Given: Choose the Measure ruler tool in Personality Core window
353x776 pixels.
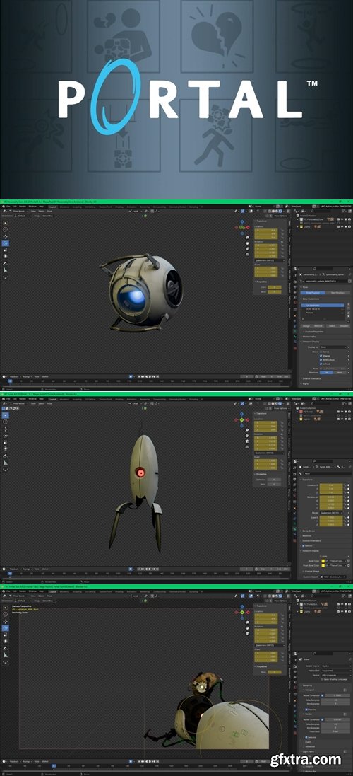Looking at the screenshot, I should point(6,270).
